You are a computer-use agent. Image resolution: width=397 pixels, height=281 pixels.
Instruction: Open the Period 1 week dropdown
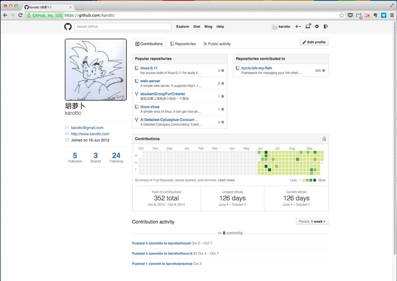[x=312, y=222]
